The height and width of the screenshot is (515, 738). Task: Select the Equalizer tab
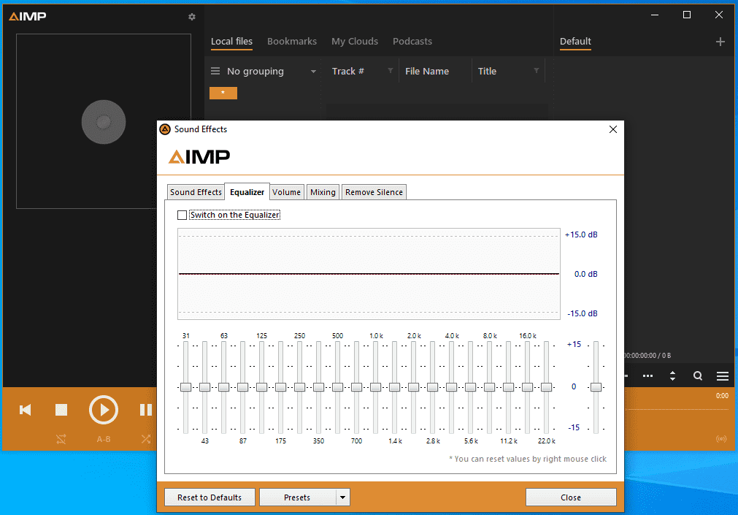tap(247, 192)
